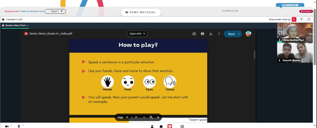Screen dimensions: 317x128
Task: Expand call to fullscreen with arrows icon
Action: 309,19
